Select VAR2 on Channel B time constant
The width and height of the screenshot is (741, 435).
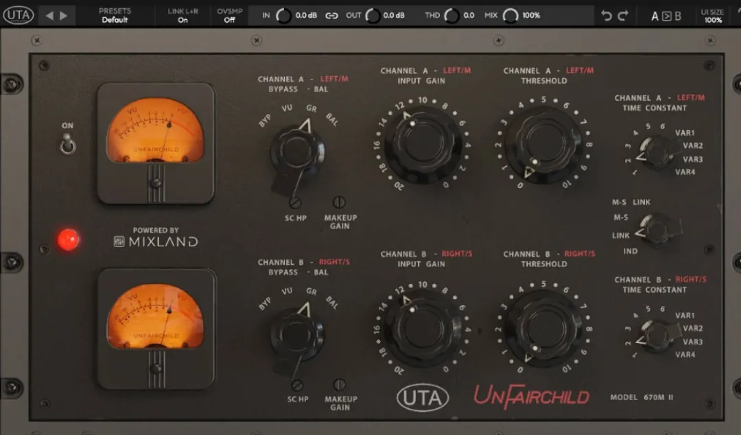coord(692,328)
